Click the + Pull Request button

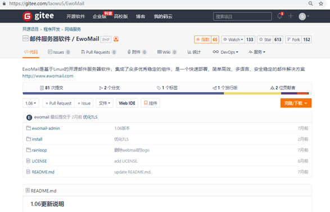(x=58, y=103)
